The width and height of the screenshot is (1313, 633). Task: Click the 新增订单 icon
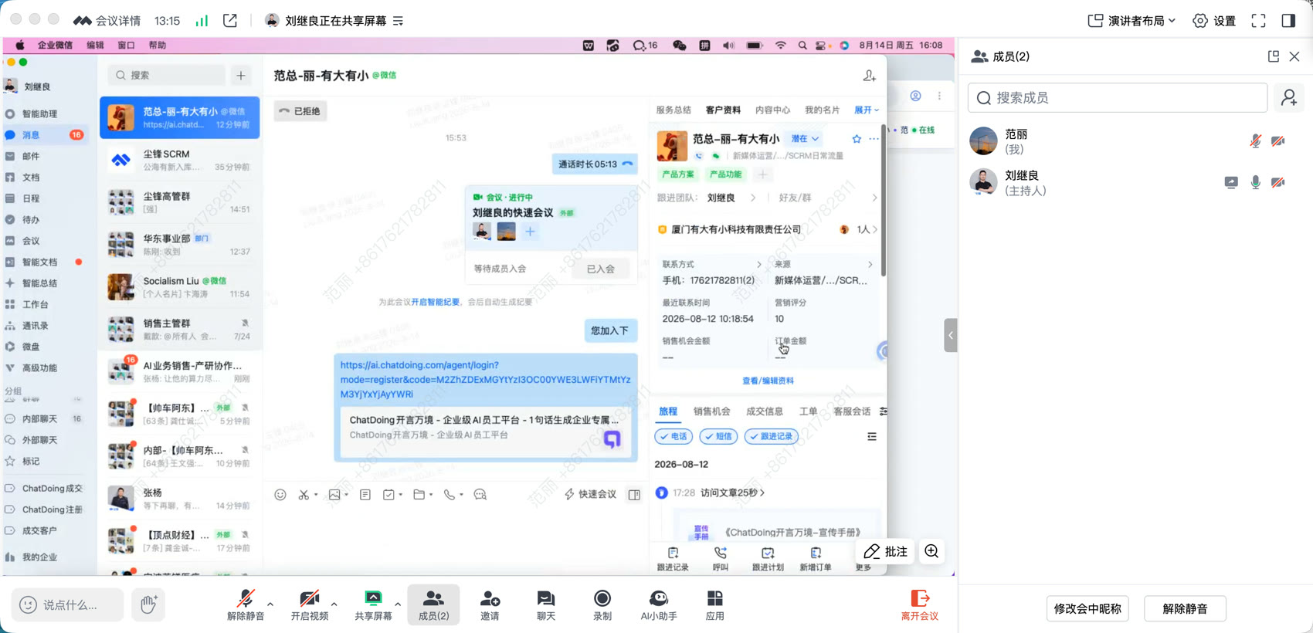[816, 559]
